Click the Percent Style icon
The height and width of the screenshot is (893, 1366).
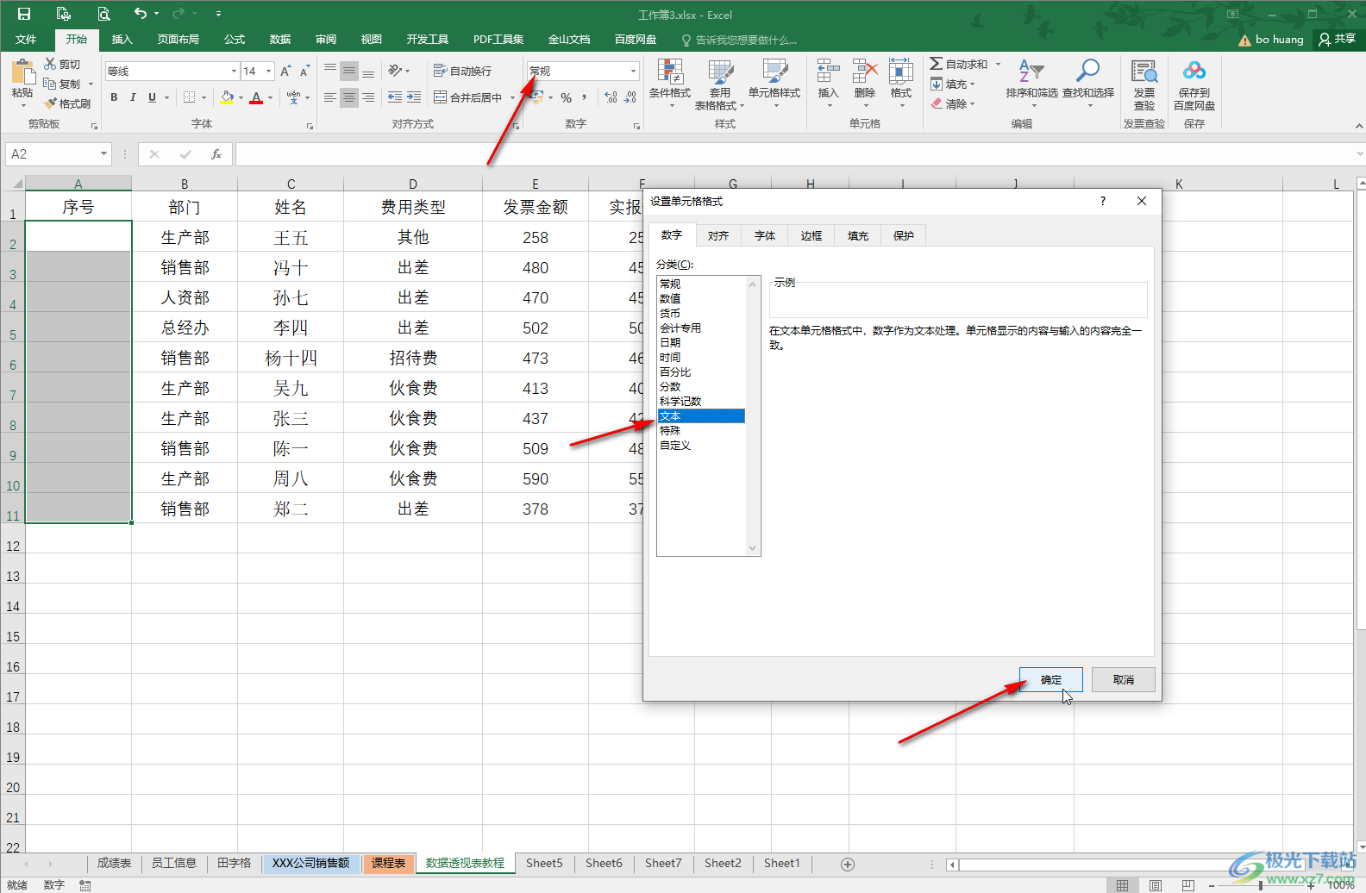(x=567, y=97)
